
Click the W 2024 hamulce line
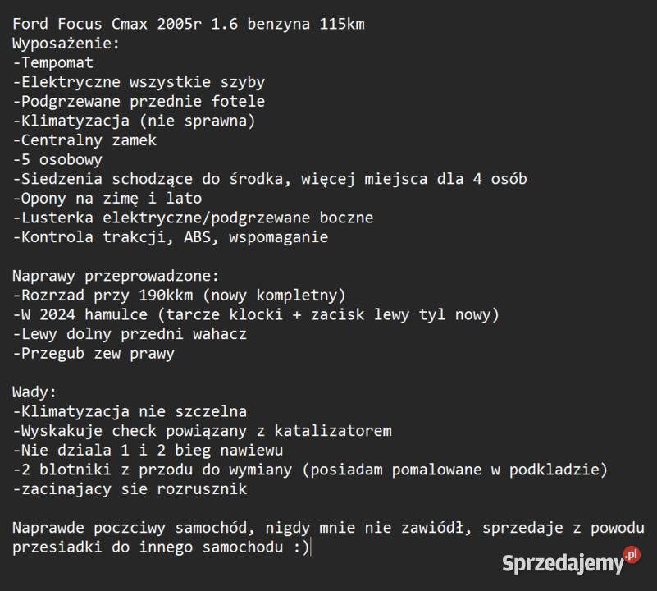point(256,314)
